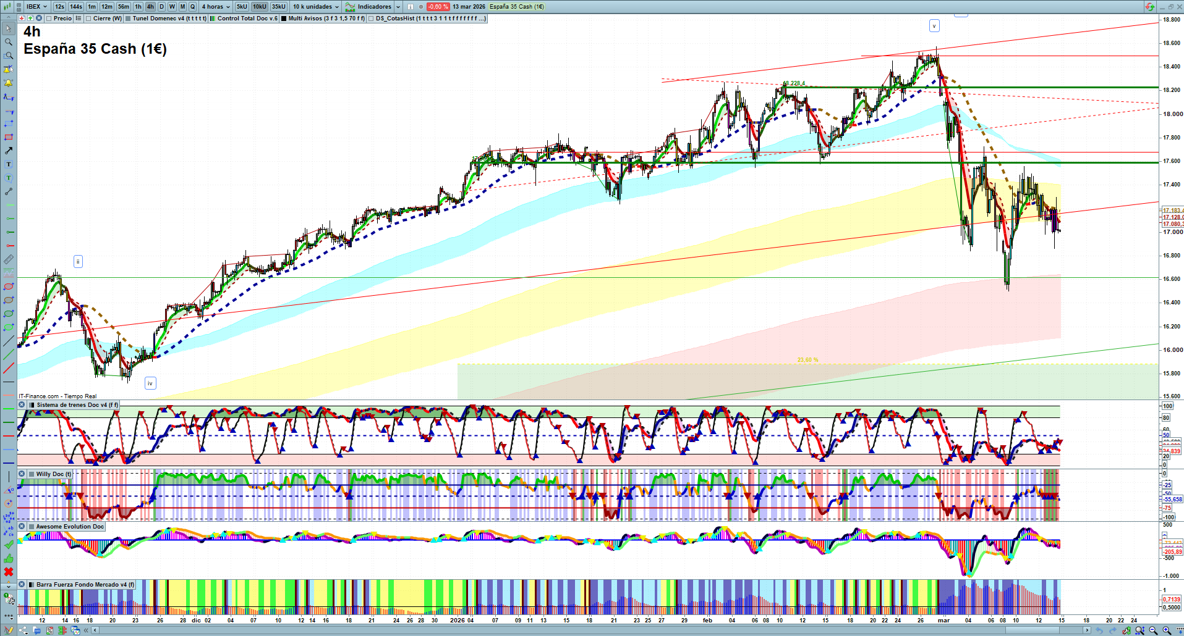Toggle the DS_CotasHist checkbox
1184x636 pixels.
(371, 19)
